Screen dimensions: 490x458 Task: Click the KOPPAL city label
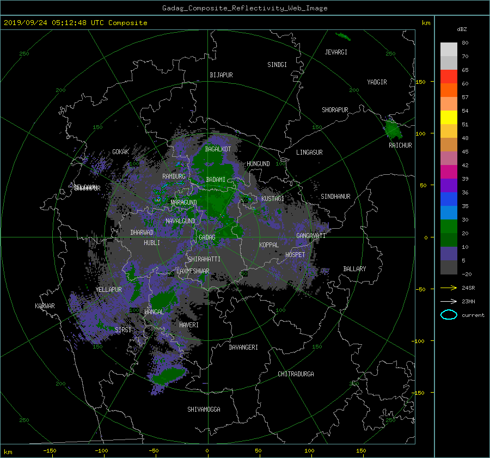269,245
